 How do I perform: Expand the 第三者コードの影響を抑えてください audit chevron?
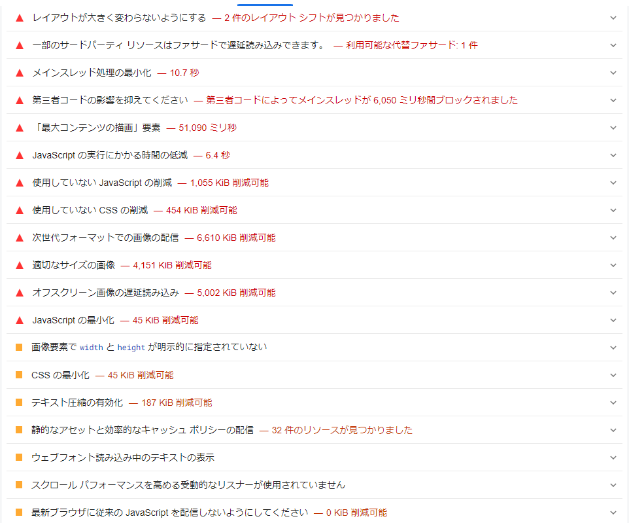[x=613, y=100]
